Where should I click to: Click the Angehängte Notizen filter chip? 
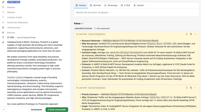point(83,28)
